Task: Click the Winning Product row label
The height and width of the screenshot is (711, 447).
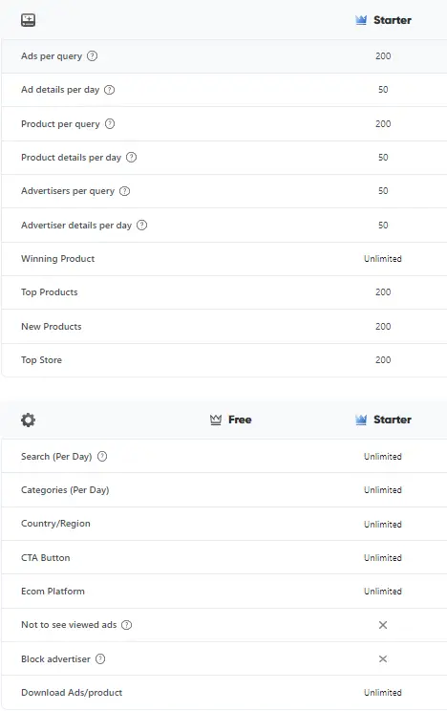Action: click(x=58, y=258)
